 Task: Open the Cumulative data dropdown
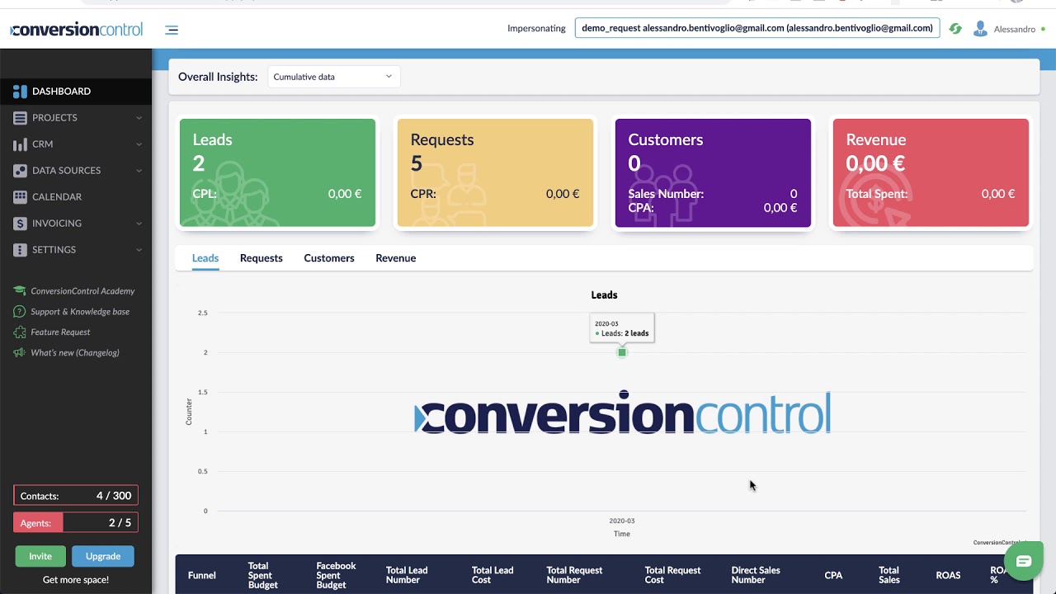[x=333, y=77]
